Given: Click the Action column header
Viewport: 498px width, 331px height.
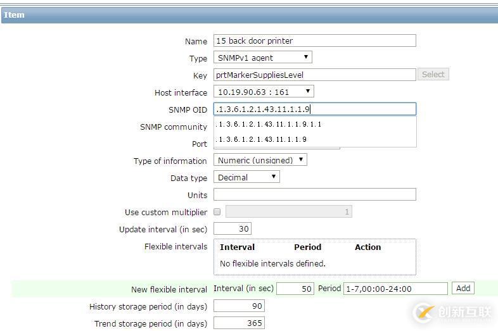Looking at the screenshot, I should point(367,247).
